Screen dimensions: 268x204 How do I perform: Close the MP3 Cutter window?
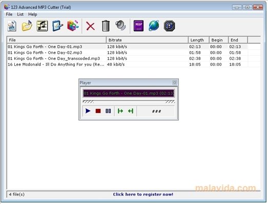(258, 7)
